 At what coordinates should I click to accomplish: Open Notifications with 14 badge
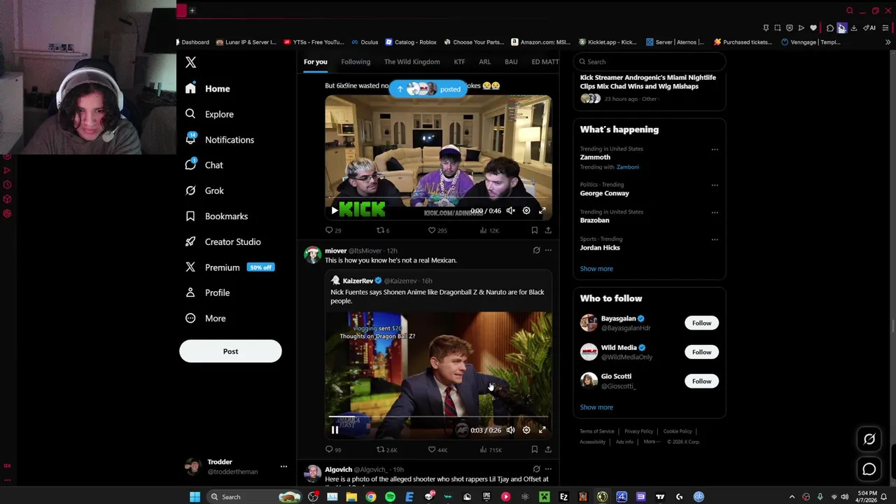(220, 139)
